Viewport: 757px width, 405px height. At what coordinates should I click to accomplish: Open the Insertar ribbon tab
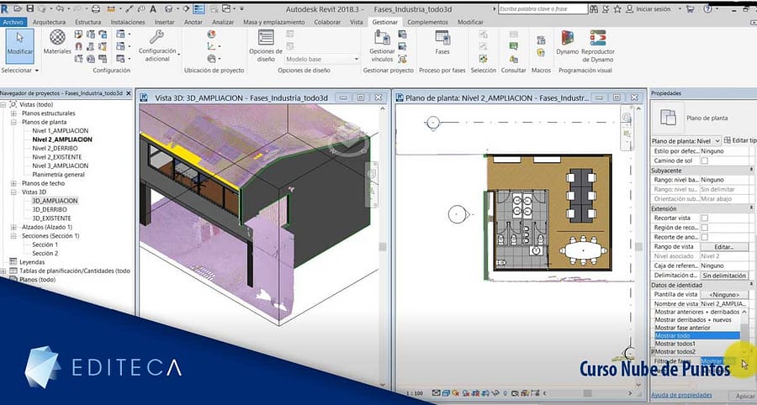[164, 22]
